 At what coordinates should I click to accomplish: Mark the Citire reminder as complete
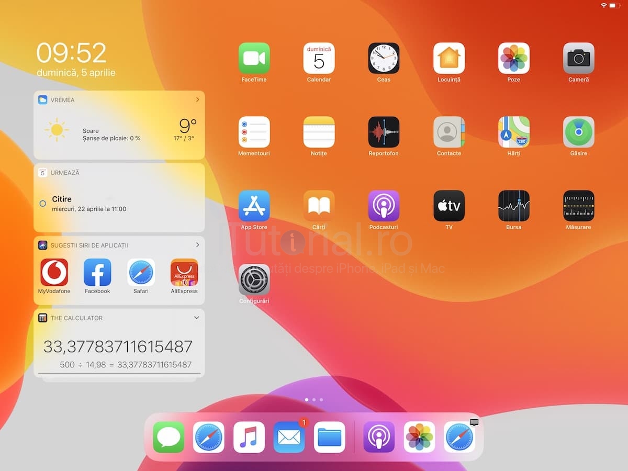tap(43, 204)
